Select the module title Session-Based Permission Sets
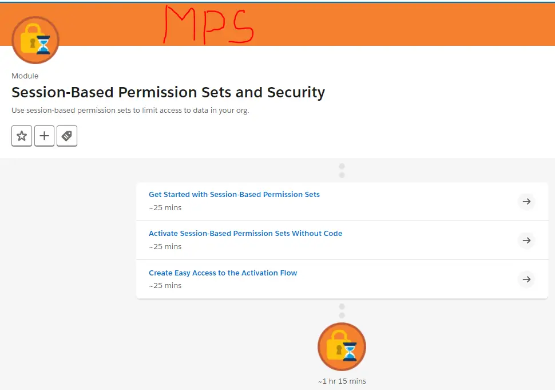This screenshot has width=555, height=390. (x=168, y=92)
